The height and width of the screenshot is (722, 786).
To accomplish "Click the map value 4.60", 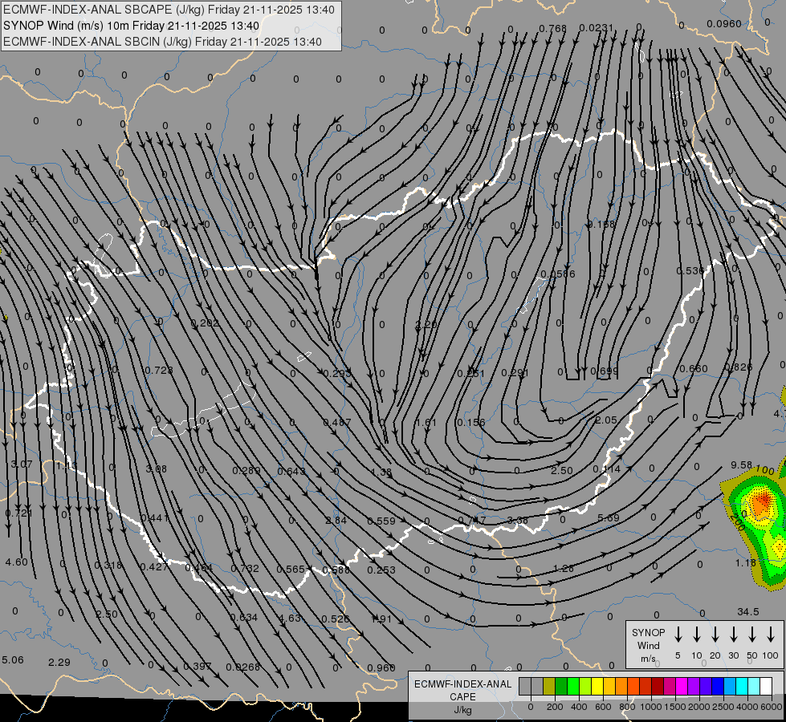I will tap(17, 562).
